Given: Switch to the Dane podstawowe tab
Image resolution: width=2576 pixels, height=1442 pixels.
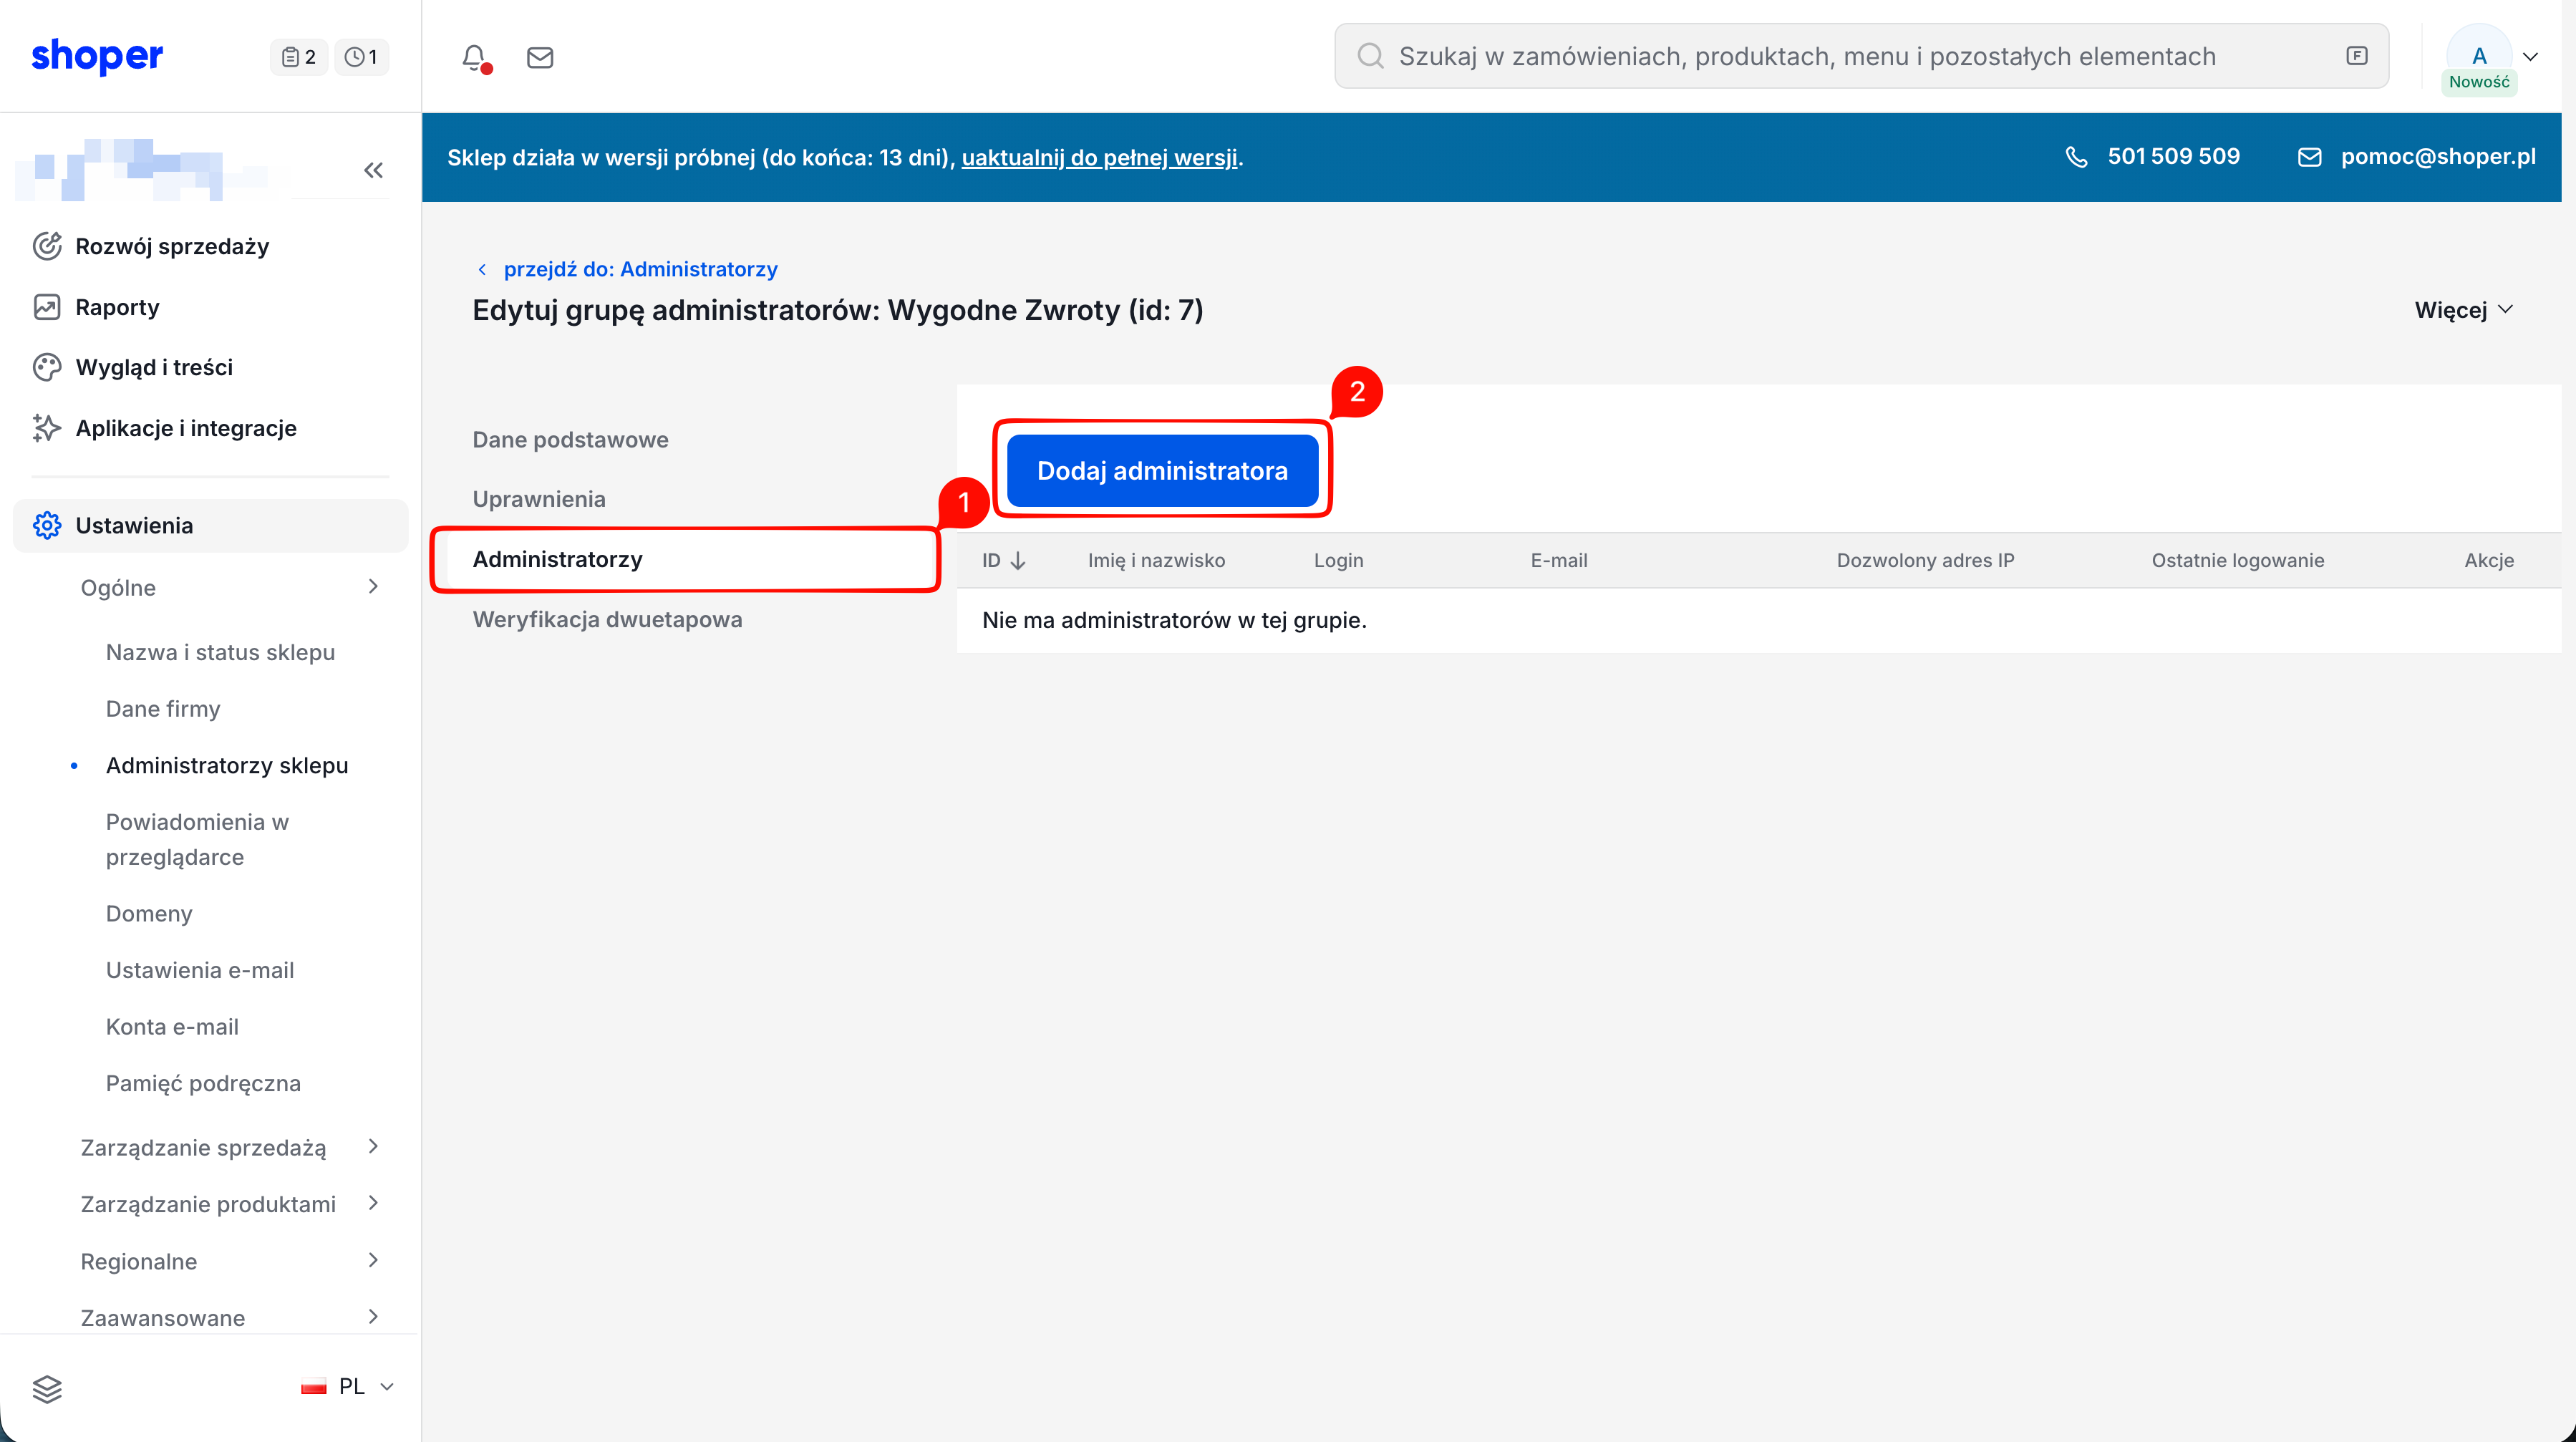Looking at the screenshot, I should click(570, 439).
